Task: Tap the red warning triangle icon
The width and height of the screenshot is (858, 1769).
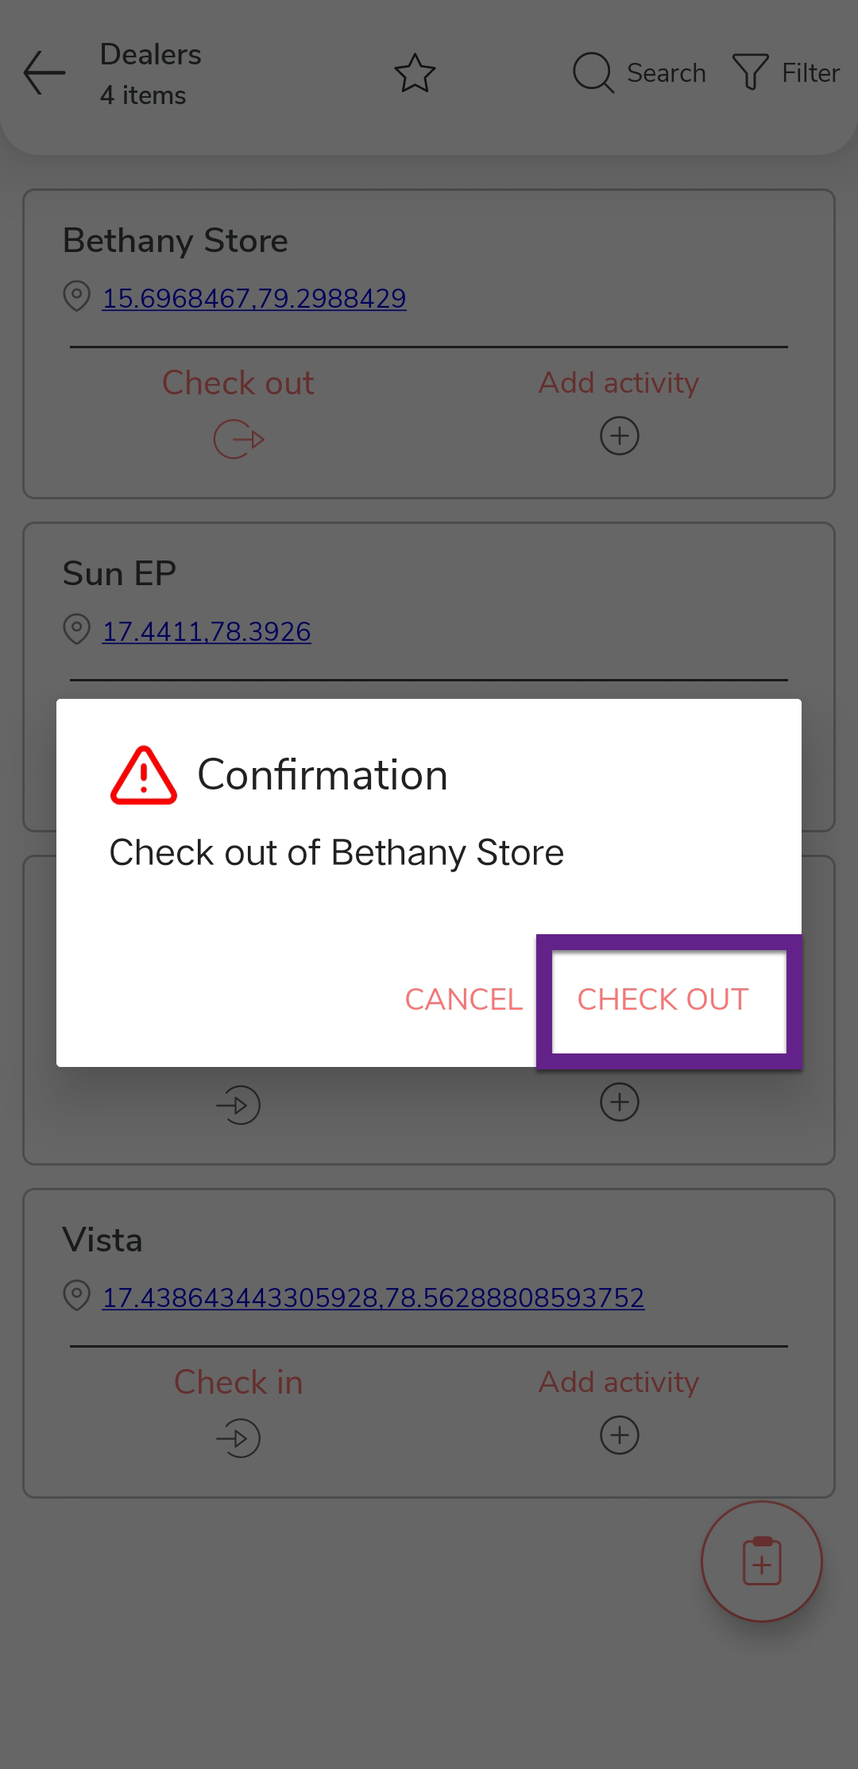Action: tap(144, 776)
